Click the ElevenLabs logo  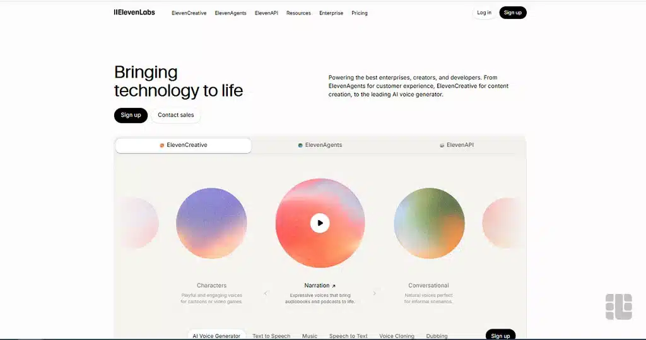point(134,13)
